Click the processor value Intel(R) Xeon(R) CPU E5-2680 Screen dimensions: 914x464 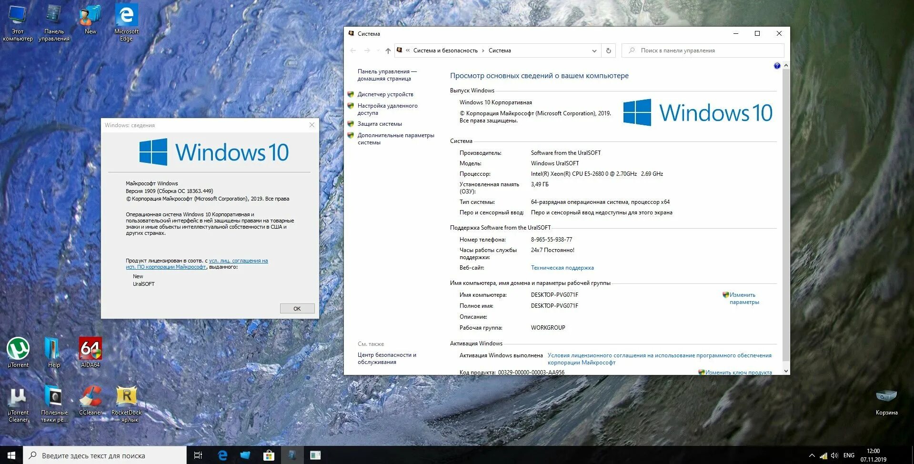[597, 174]
